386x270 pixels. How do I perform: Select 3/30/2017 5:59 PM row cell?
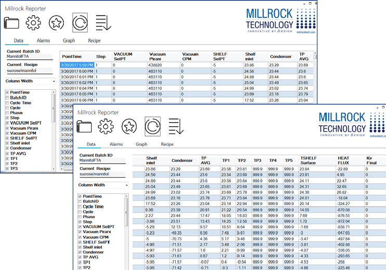click(x=77, y=65)
